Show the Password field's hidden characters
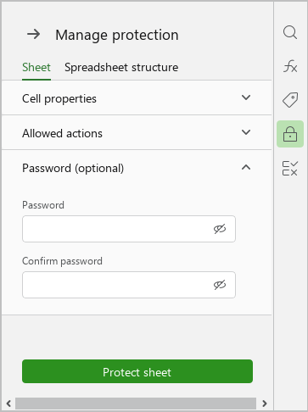The height and width of the screenshot is (412, 308). tap(220, 229)
